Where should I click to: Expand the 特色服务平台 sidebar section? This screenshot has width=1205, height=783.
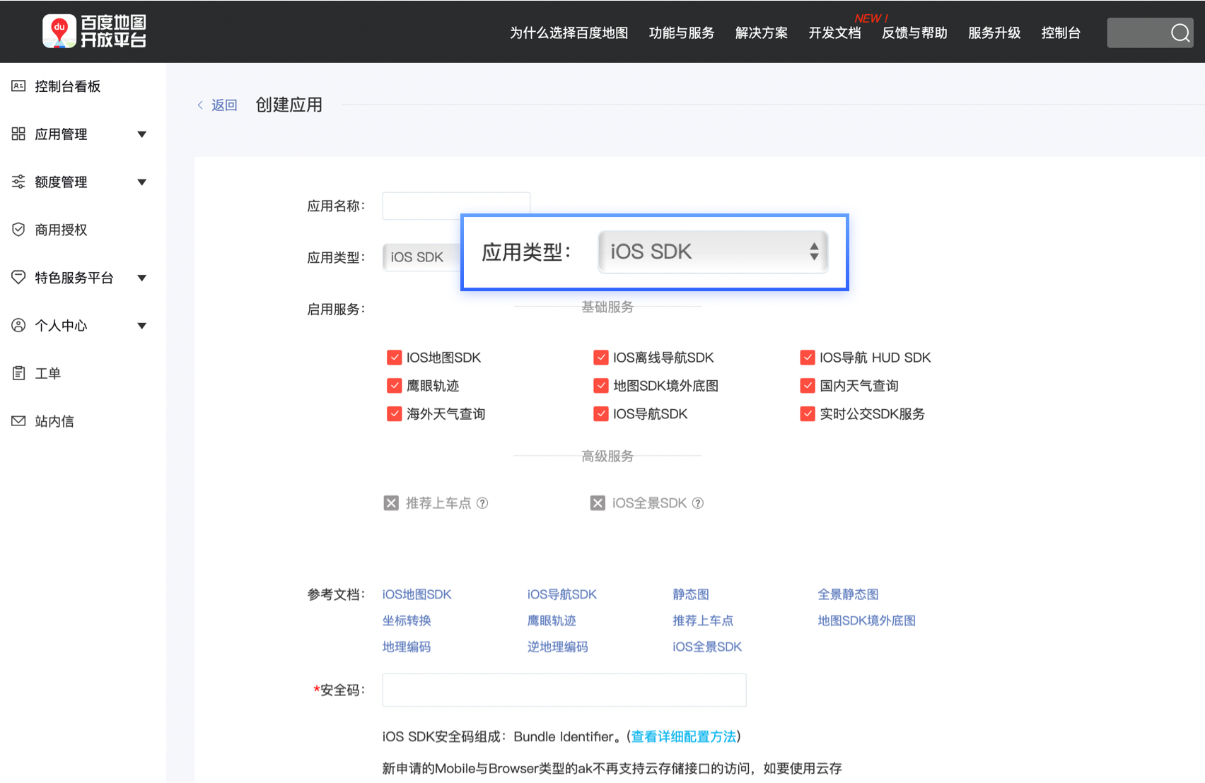142,278
